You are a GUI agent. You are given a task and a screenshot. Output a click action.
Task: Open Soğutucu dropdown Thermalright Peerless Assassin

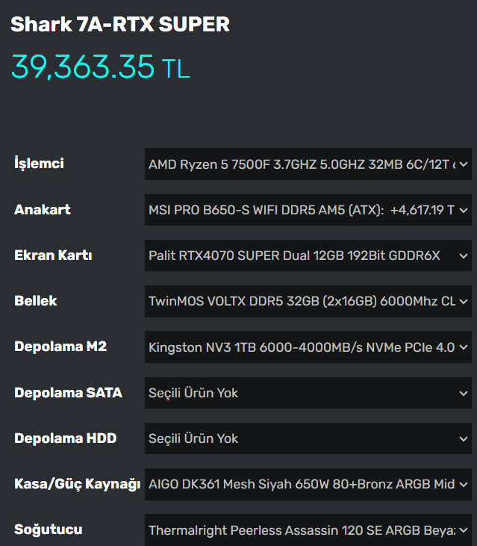point(308,530)
